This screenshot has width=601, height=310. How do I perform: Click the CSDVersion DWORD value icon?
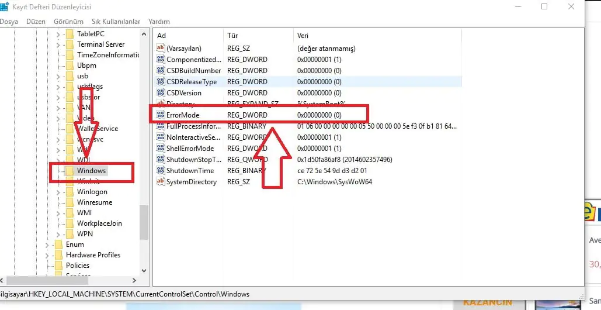[161, 93]
